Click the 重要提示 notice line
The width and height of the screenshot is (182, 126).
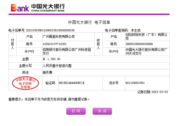[x=49, y=99]
